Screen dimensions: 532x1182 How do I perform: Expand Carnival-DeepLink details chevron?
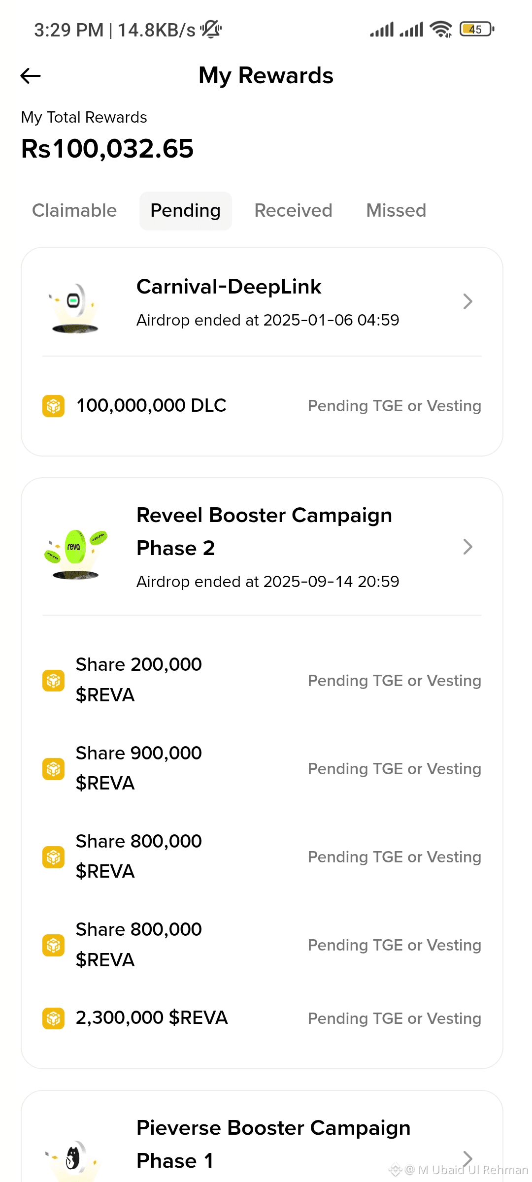pyautogui.click(x=467, y=301)
